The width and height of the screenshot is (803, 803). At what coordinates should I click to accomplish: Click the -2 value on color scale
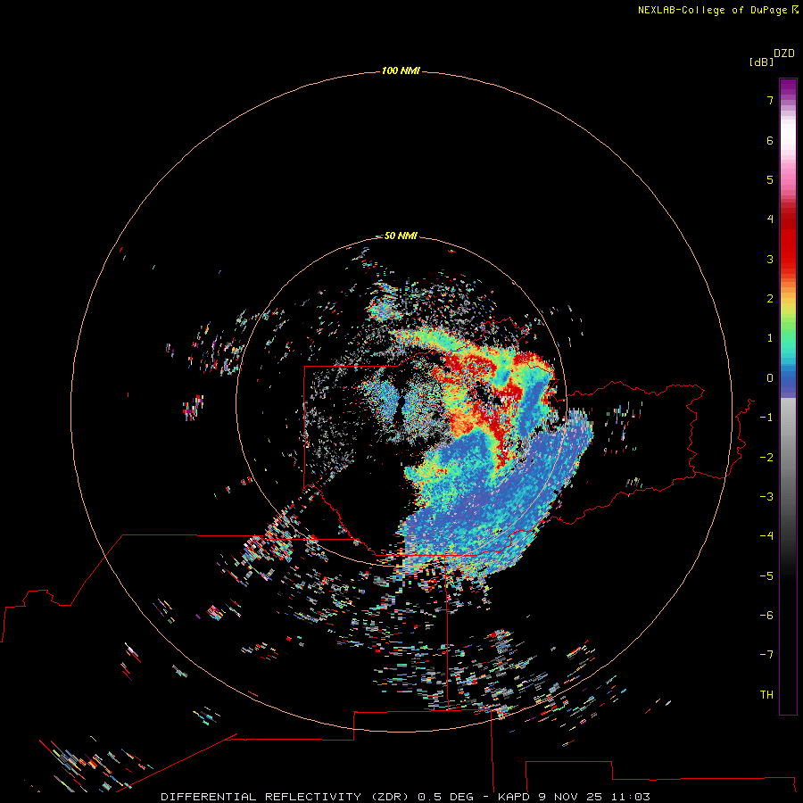tap(766, 458)
